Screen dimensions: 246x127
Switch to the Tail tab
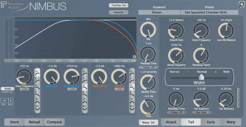[x=191, y=122]
